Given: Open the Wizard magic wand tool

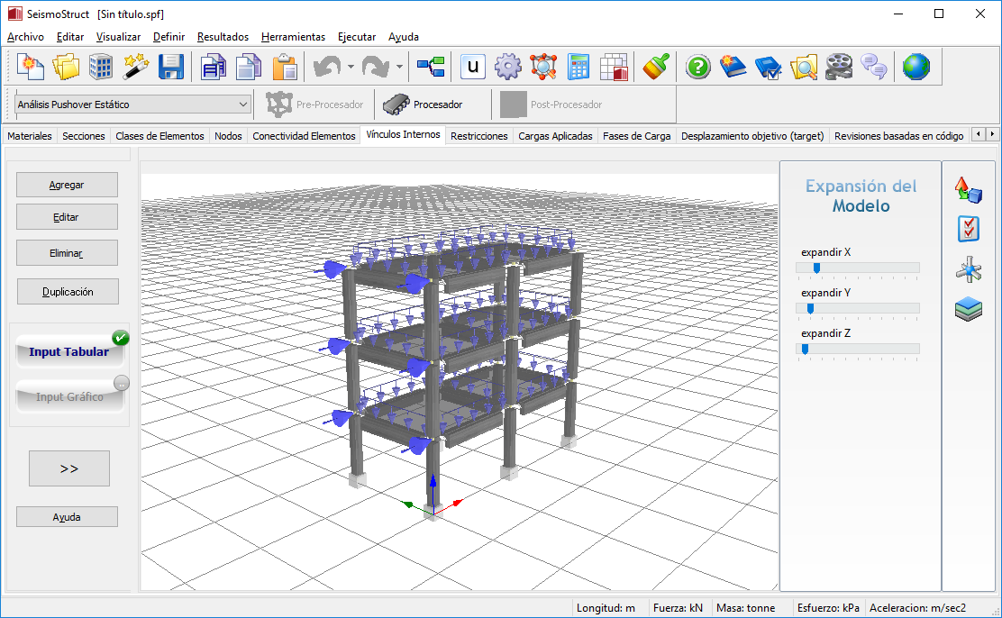Looking at the screenshot, I should coord(136,67).
